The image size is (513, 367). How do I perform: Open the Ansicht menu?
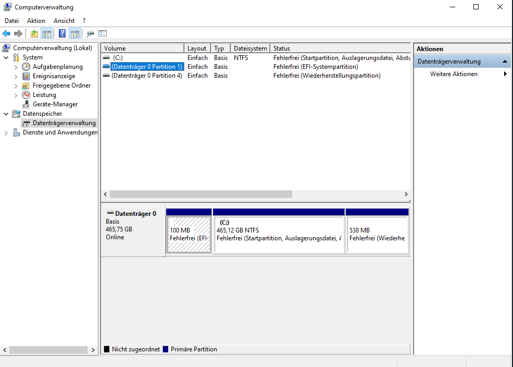pyautogui.click(x=64, y=21)
